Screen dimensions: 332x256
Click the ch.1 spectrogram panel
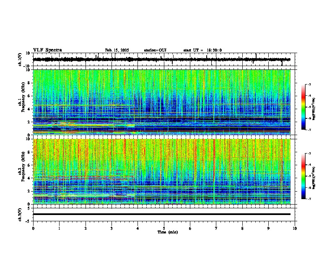(161, 102)
